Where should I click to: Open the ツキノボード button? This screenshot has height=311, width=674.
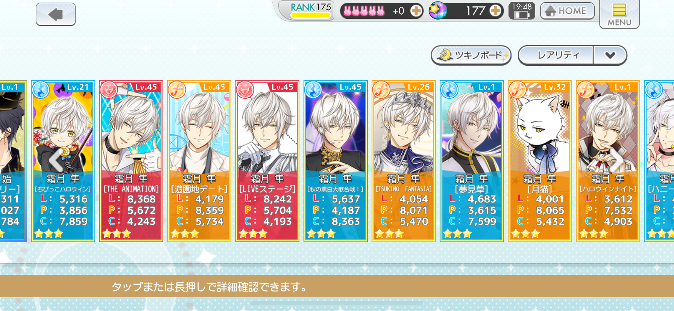[471, 56]
